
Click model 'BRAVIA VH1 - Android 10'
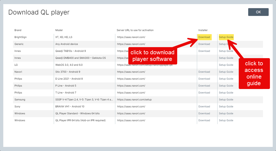pyautogui.click(x=70, y=107)
